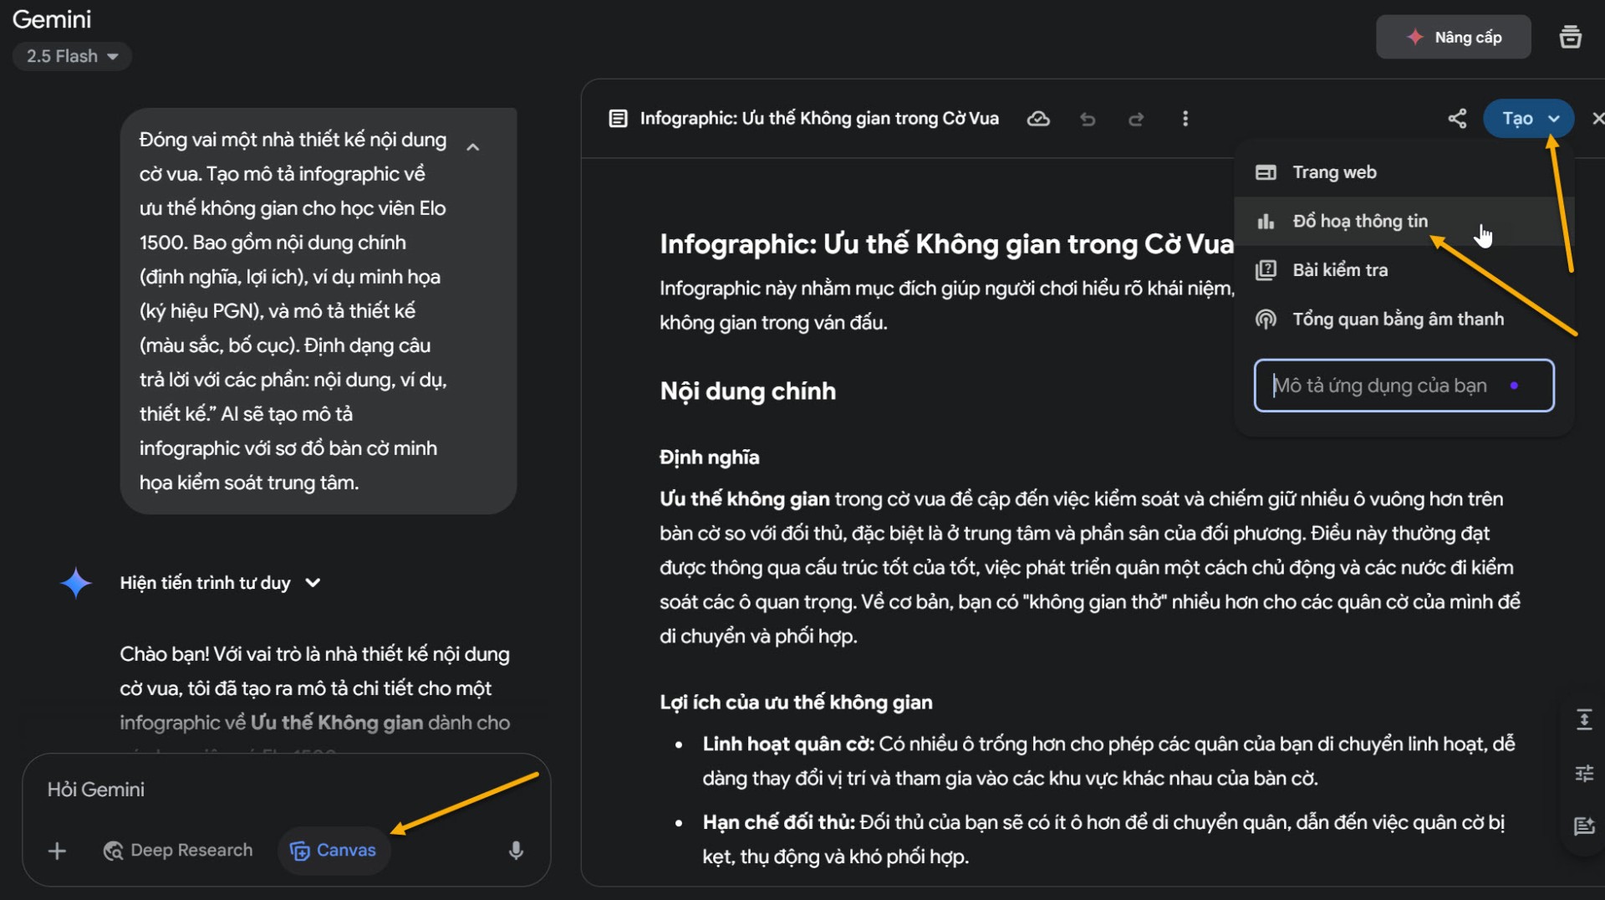Click the microphone voice input icon
1605x900 pixels.
(x=516, y=851)
